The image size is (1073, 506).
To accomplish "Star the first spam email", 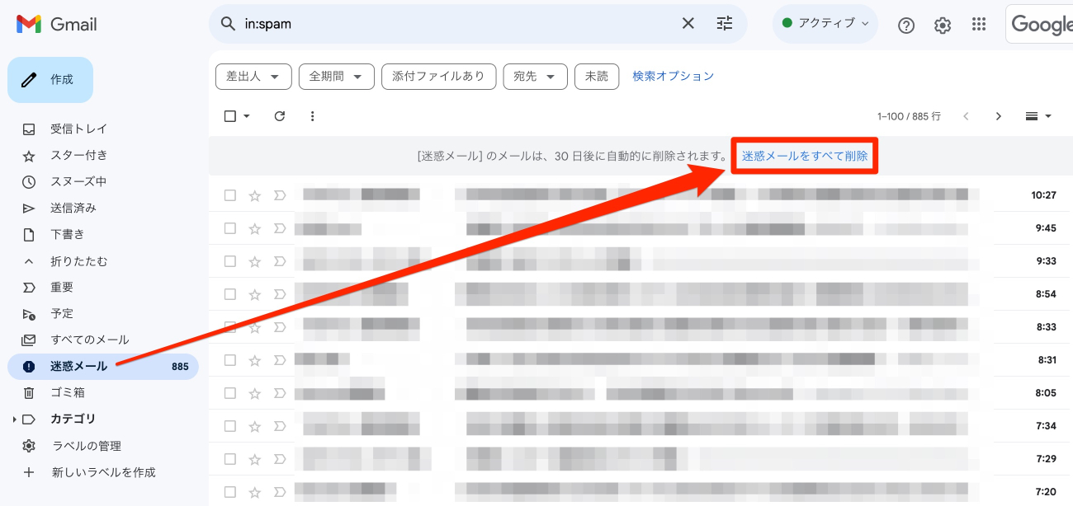I will [x=254, y=194].
